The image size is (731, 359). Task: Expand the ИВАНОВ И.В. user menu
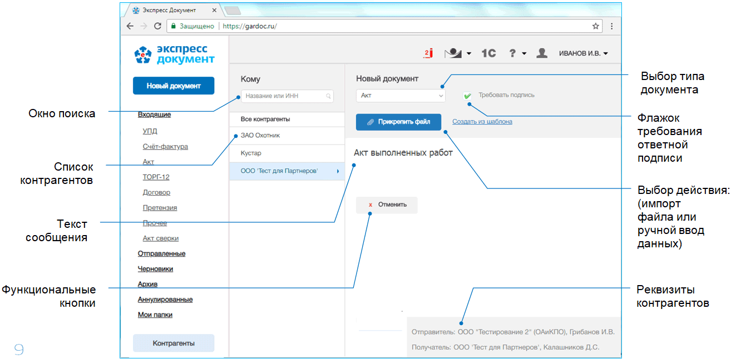tap(583, 53)
